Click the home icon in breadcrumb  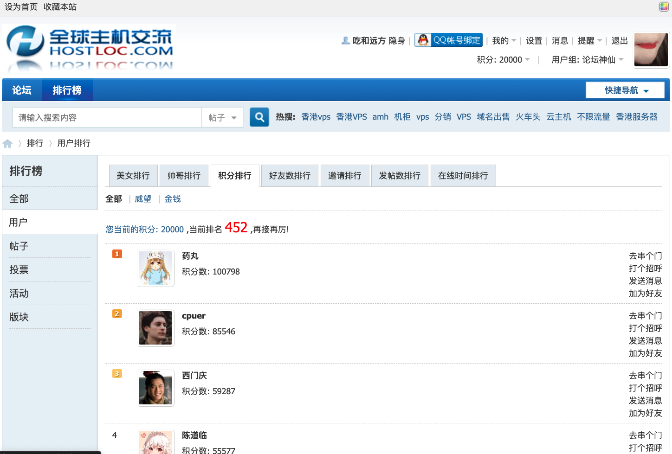[7, 143]
